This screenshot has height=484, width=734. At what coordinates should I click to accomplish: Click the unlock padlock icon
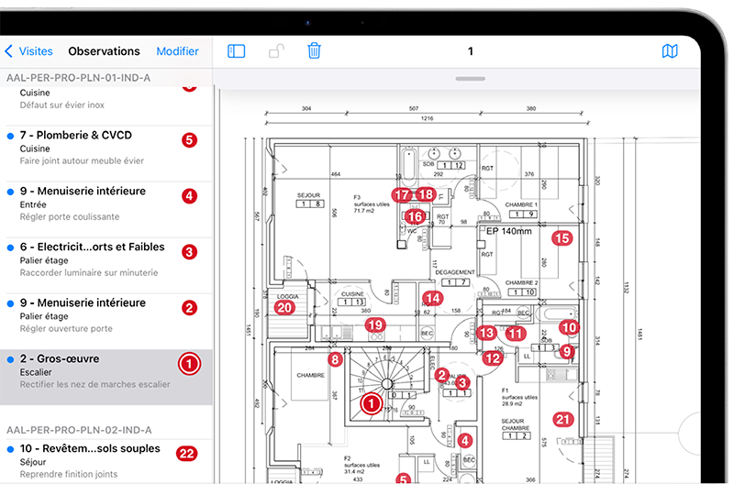275,51
